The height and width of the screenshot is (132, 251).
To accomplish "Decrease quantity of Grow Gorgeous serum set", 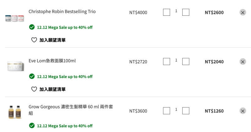I will 167,111.
